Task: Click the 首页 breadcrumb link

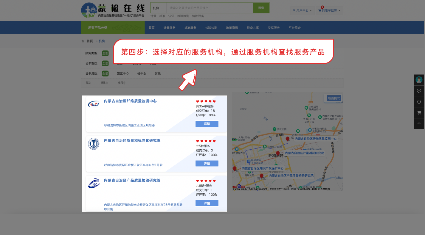Action: [x=90, y=41]
